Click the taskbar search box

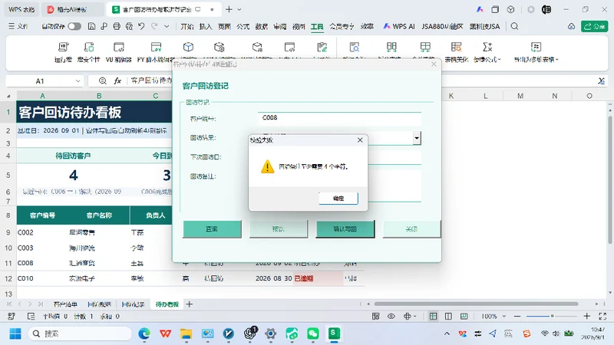point(80,333)
